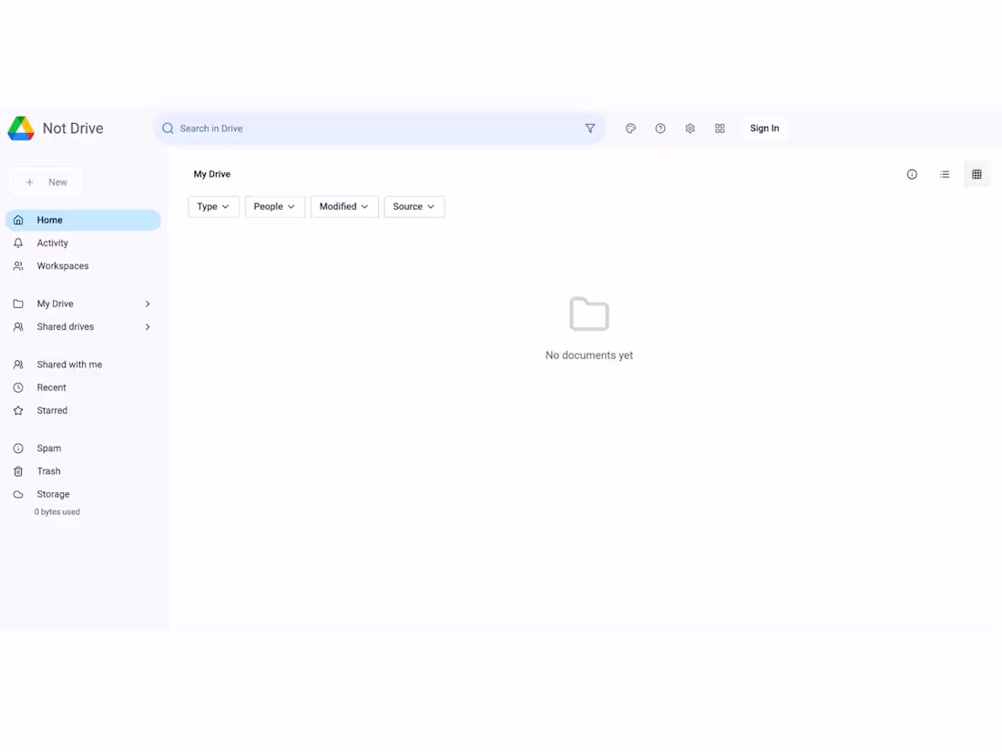Open the Type filter dropdown

[x=213, y=206]
